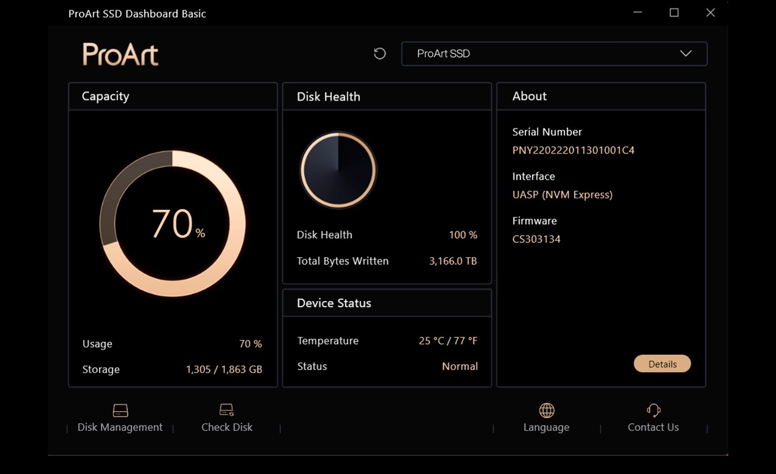Click the Contact Us label
This screenshot has width=776, height=474.
pos(653,427)
